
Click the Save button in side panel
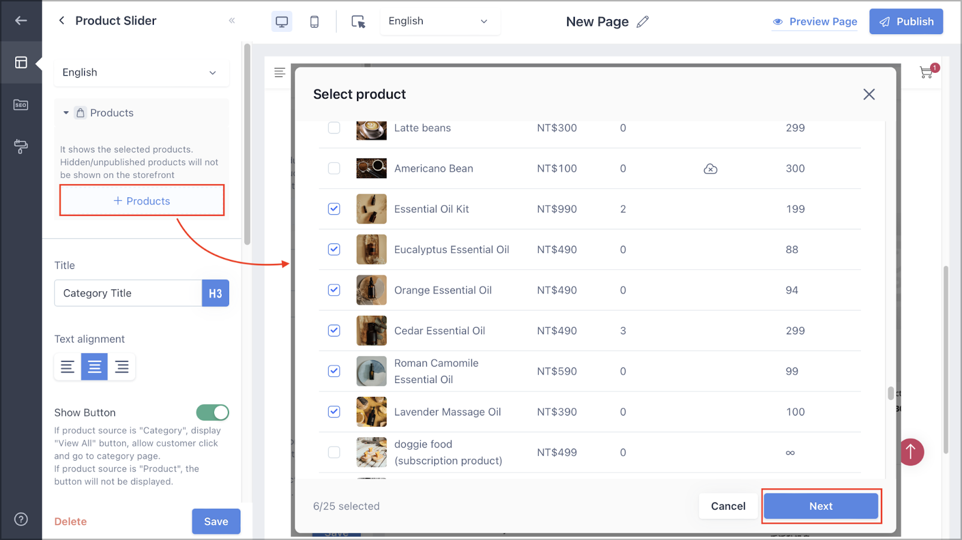216,521
